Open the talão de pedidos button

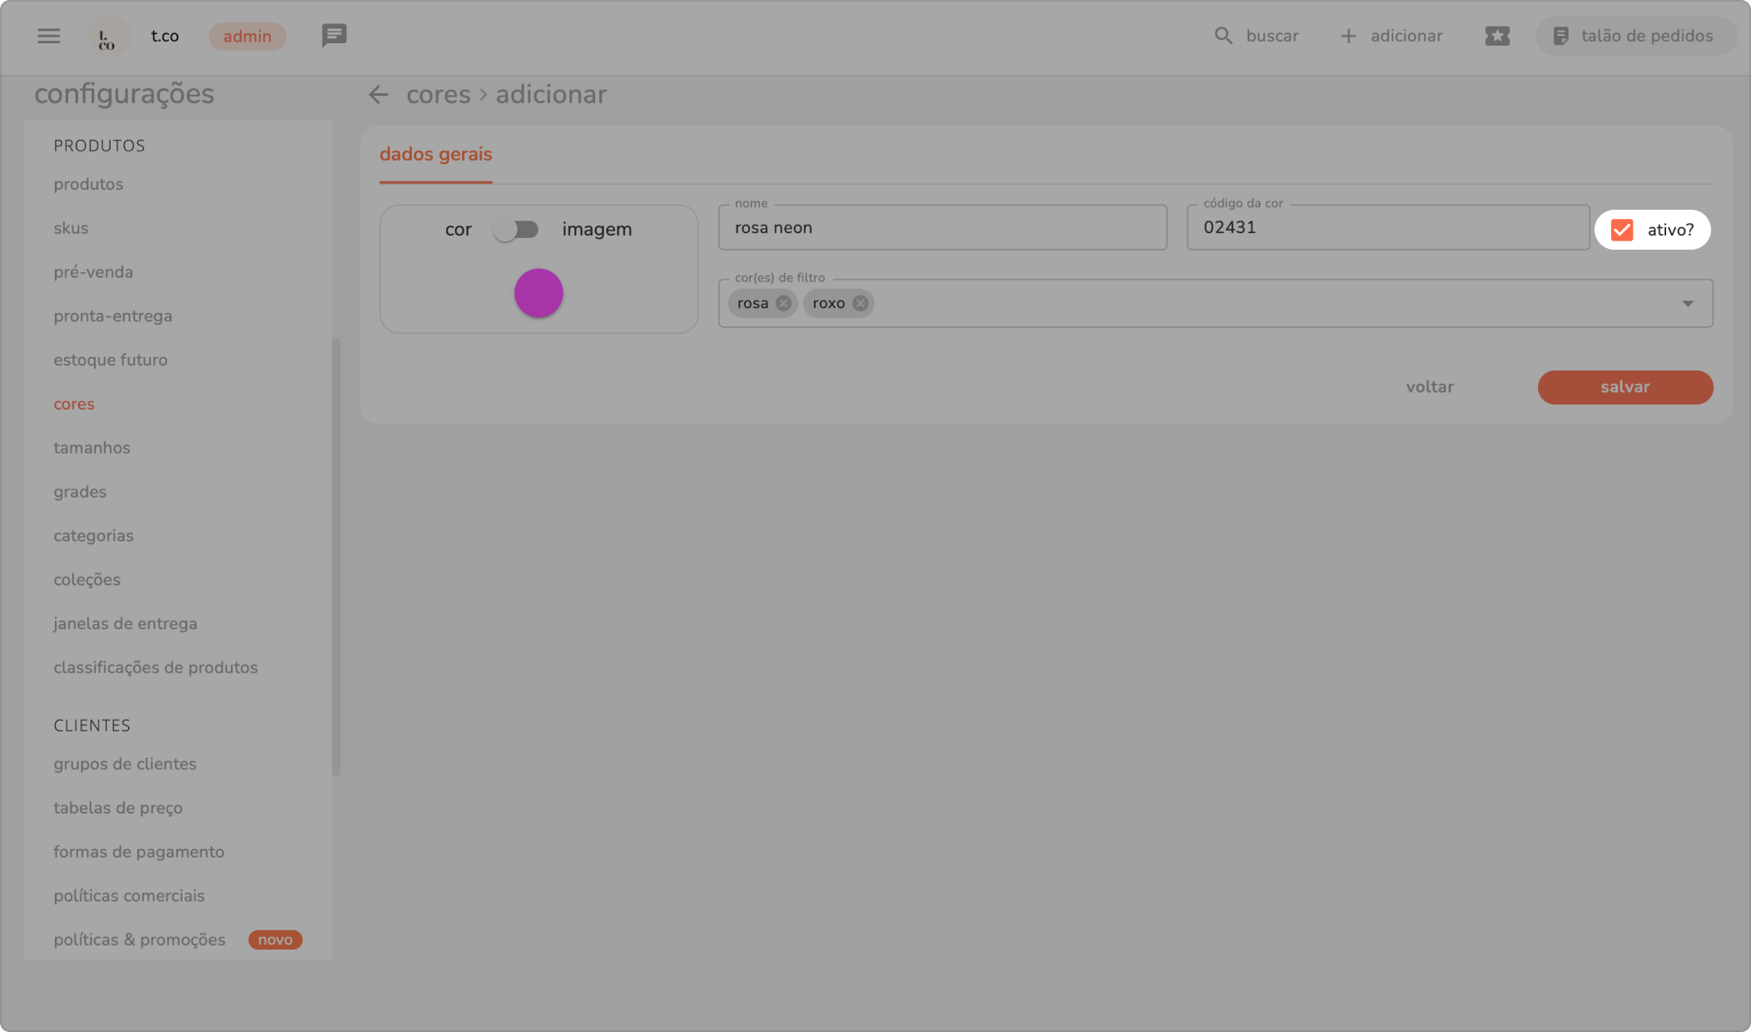point(1634,36)
